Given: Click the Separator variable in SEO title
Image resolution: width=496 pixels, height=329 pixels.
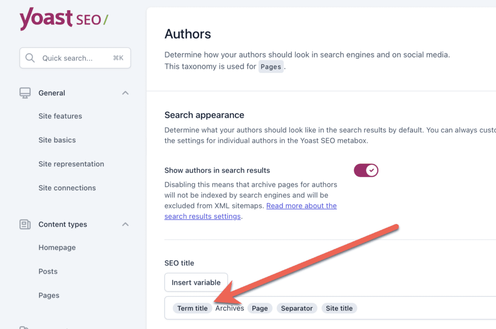Looking at the screenshot, I should pyautogui.click(x=296, y=308).
